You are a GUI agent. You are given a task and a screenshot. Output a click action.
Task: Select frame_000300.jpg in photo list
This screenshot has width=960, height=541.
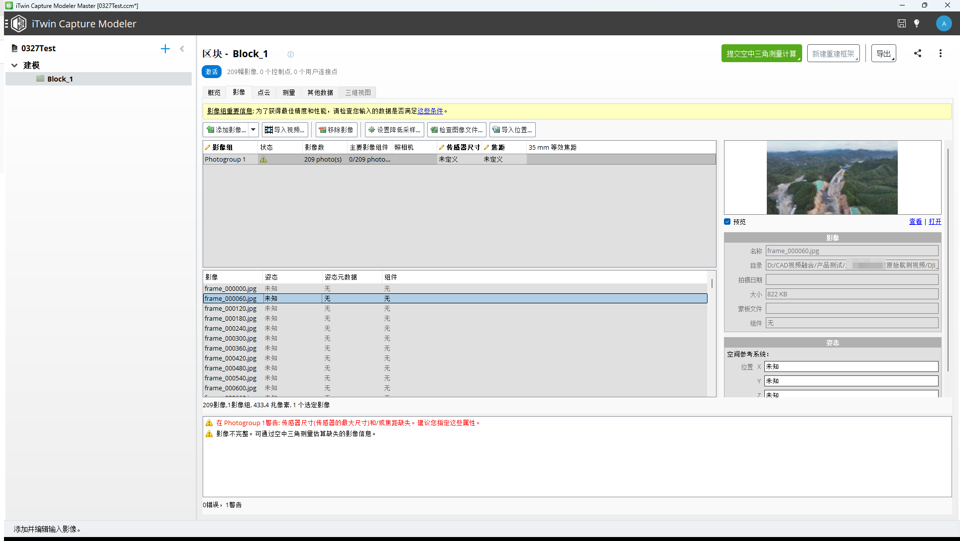[x=231, y=338]
